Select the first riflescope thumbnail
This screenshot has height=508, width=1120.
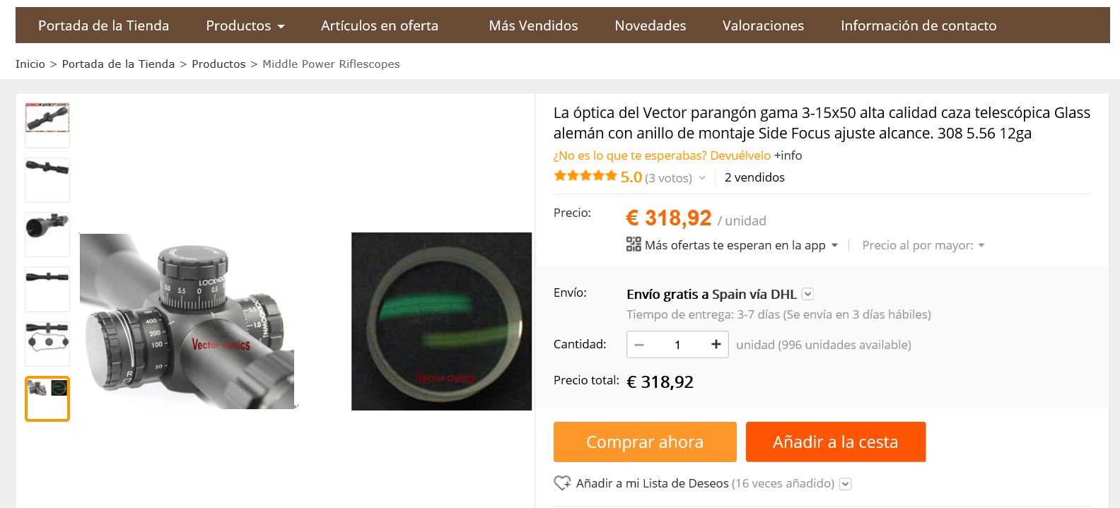pos(47,125)
